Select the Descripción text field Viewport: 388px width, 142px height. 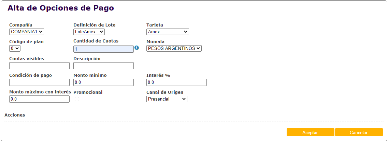pos(103,66)
